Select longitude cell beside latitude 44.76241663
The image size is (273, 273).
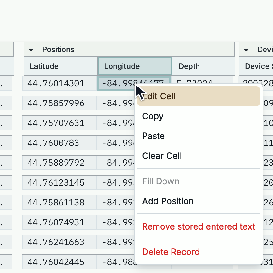point(116,242)
